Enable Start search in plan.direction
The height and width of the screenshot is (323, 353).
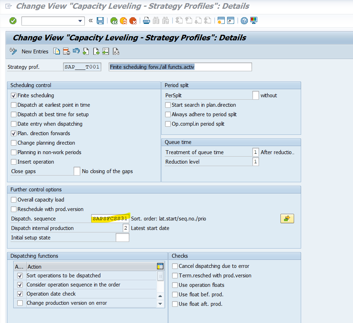168,105
